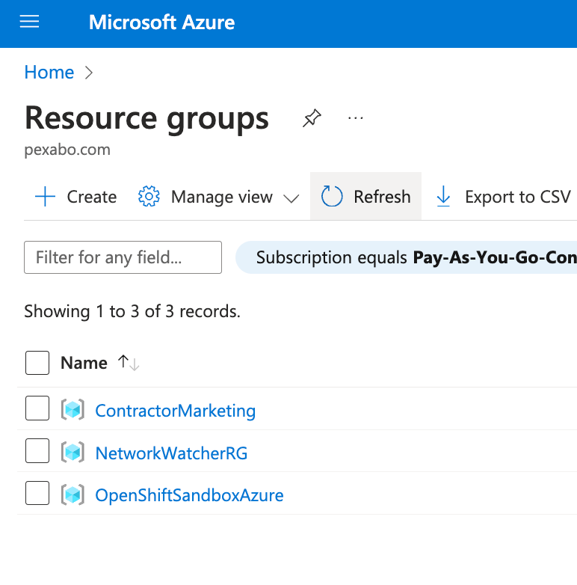Image resolution: width=577 pixels, height=585 pixels.
Task: Click the OpenShiftSandboxAzure resource group icon
Action: [72, 494]
